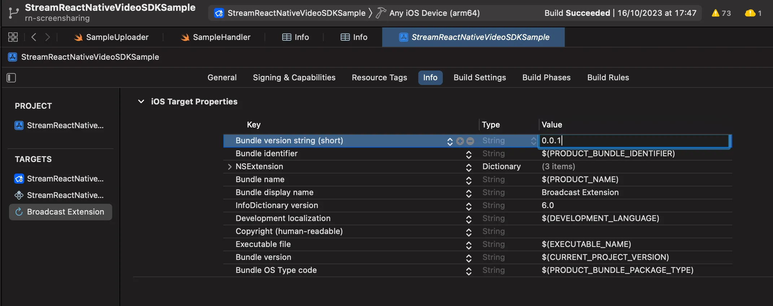The width and height of the screenshot is (773, 306).
Task: Toggle the project and targets sidebar
Action: (11, 78)
